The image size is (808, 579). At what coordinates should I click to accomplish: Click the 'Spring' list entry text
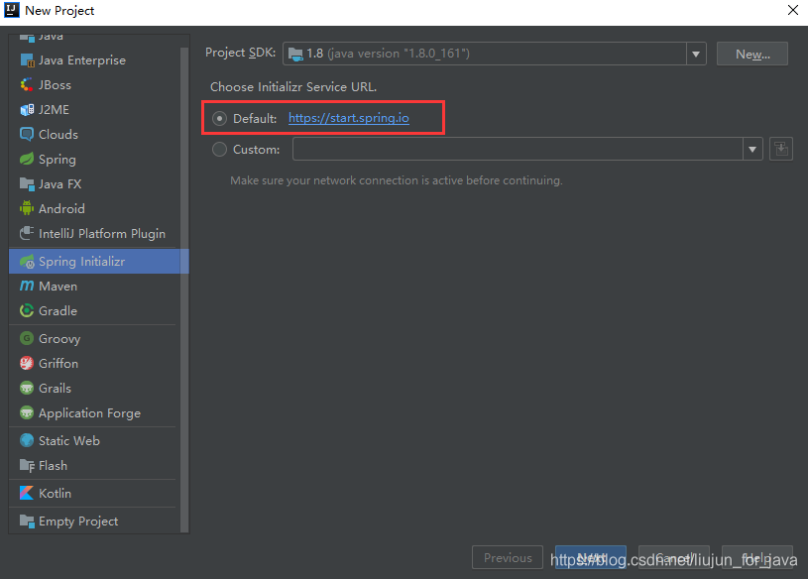[x=58, y=160]
